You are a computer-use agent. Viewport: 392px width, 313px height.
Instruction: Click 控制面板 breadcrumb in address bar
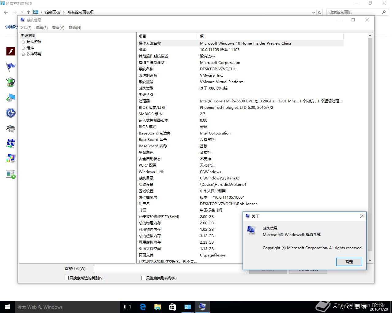pyautogui.click(x=53, y=12)
